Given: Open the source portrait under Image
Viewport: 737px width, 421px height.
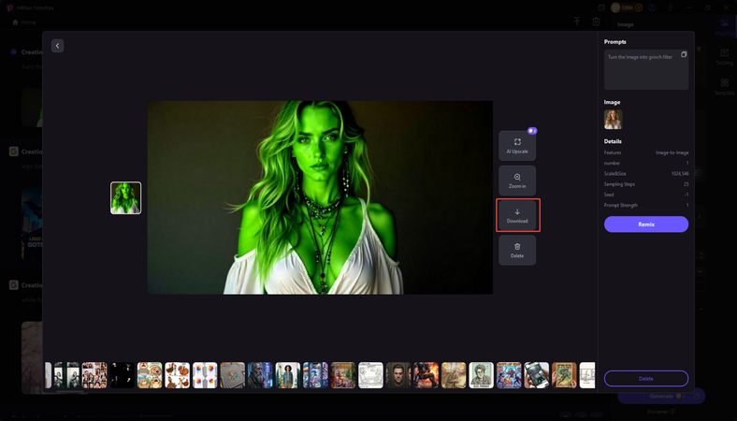Looking at the screenshot, I should tap(613, 120).
